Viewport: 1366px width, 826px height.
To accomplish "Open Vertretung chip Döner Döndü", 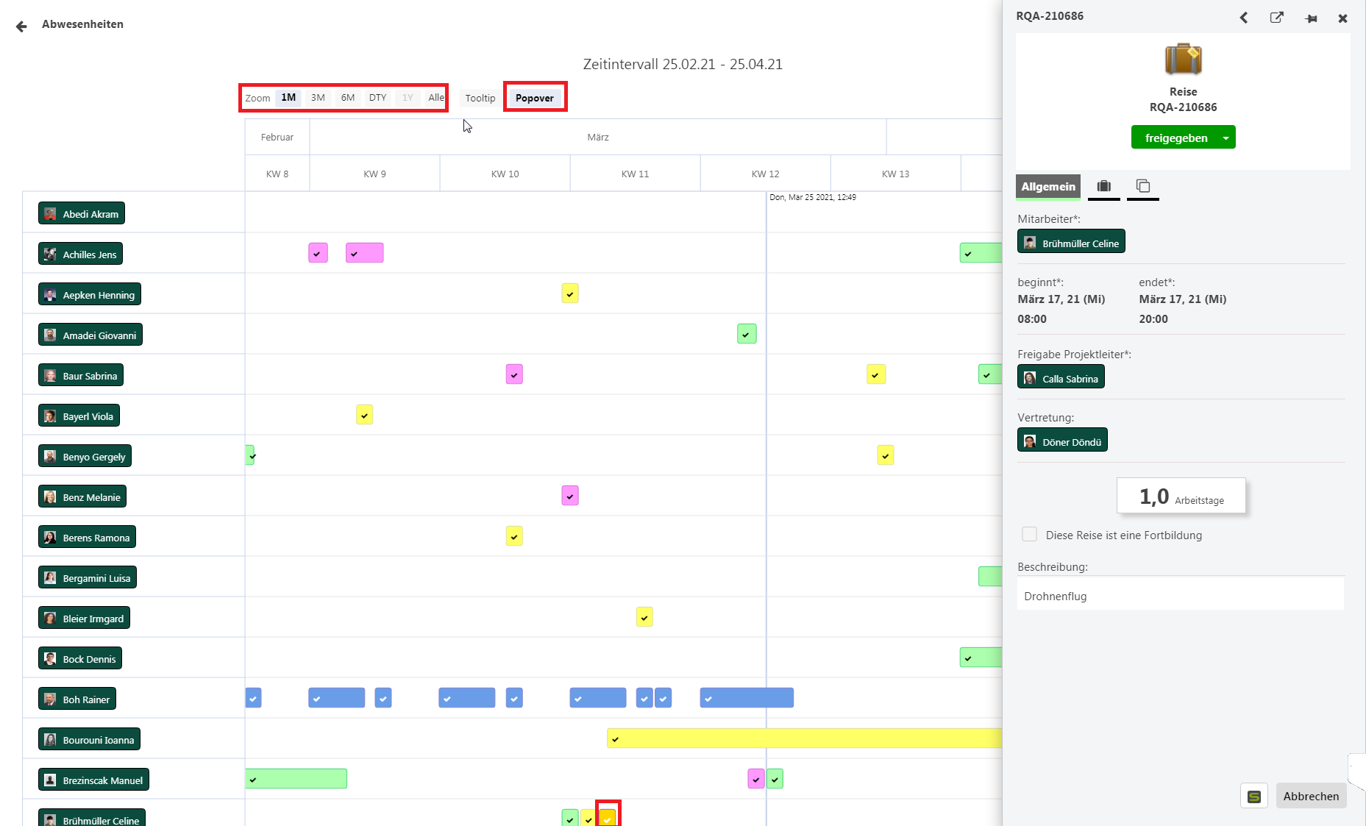I will click(x=1062, y=440).
